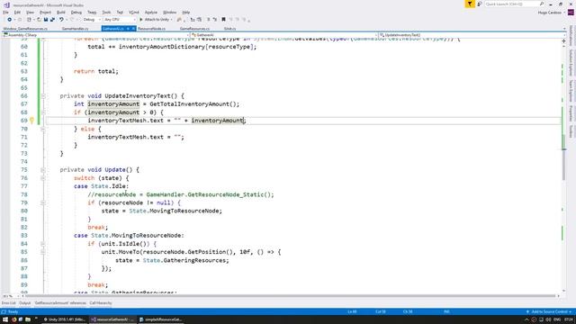This screenshot has height=324, width=576.
Task: Click the Hugo Cardoso account name
Action: pyautogui.click(x=549, y=13)
